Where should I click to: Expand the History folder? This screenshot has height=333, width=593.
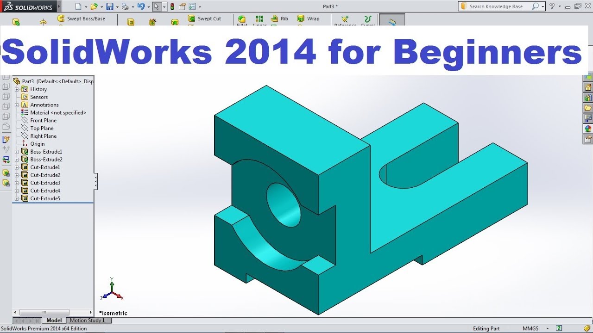click(x=17, y=89)
